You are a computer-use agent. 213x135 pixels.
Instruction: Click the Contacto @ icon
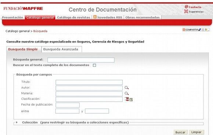(186, 7)
